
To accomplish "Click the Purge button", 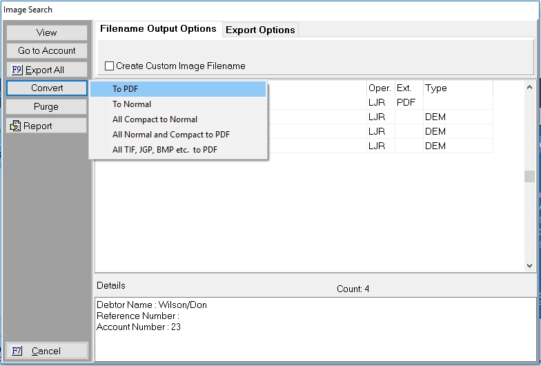I will [x=47, y=107].
